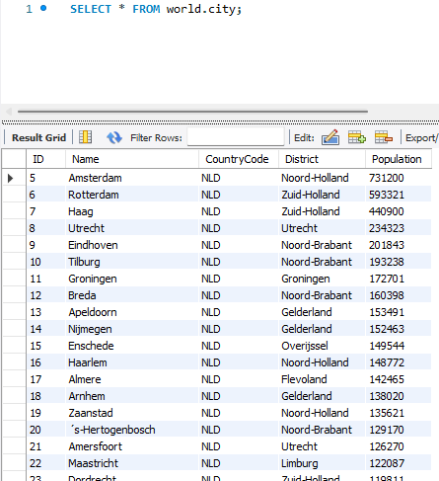
Task: Select the Arnhem name cell
Action: [x=132, y=396]
